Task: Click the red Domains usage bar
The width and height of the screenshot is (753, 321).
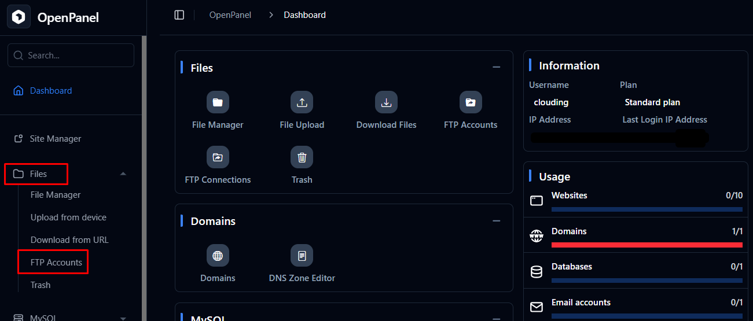Action: tap(647, 245)
